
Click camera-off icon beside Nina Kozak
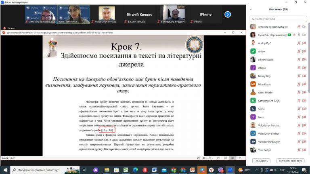coord(304,84)
